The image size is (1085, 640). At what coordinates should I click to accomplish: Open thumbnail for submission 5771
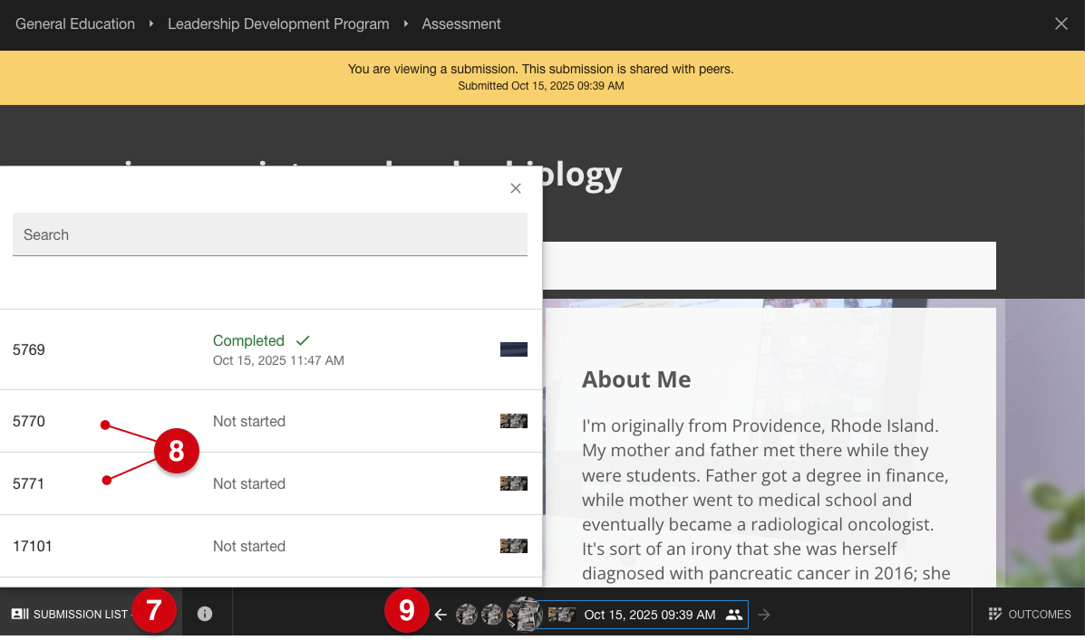point(513,483)
